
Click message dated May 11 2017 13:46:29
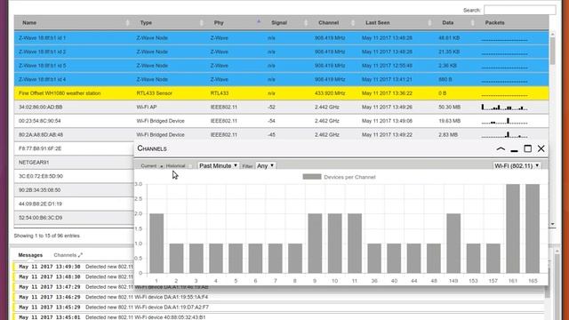click(279, 297)
